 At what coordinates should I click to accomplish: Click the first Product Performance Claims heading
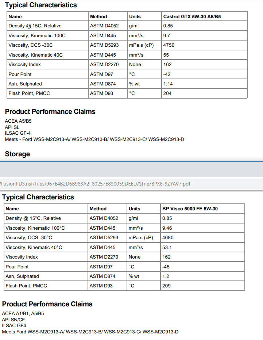[50, 111]
